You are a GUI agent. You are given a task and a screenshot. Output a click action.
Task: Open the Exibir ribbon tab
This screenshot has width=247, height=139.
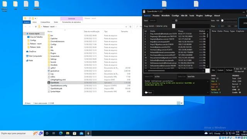coord(56,22)
